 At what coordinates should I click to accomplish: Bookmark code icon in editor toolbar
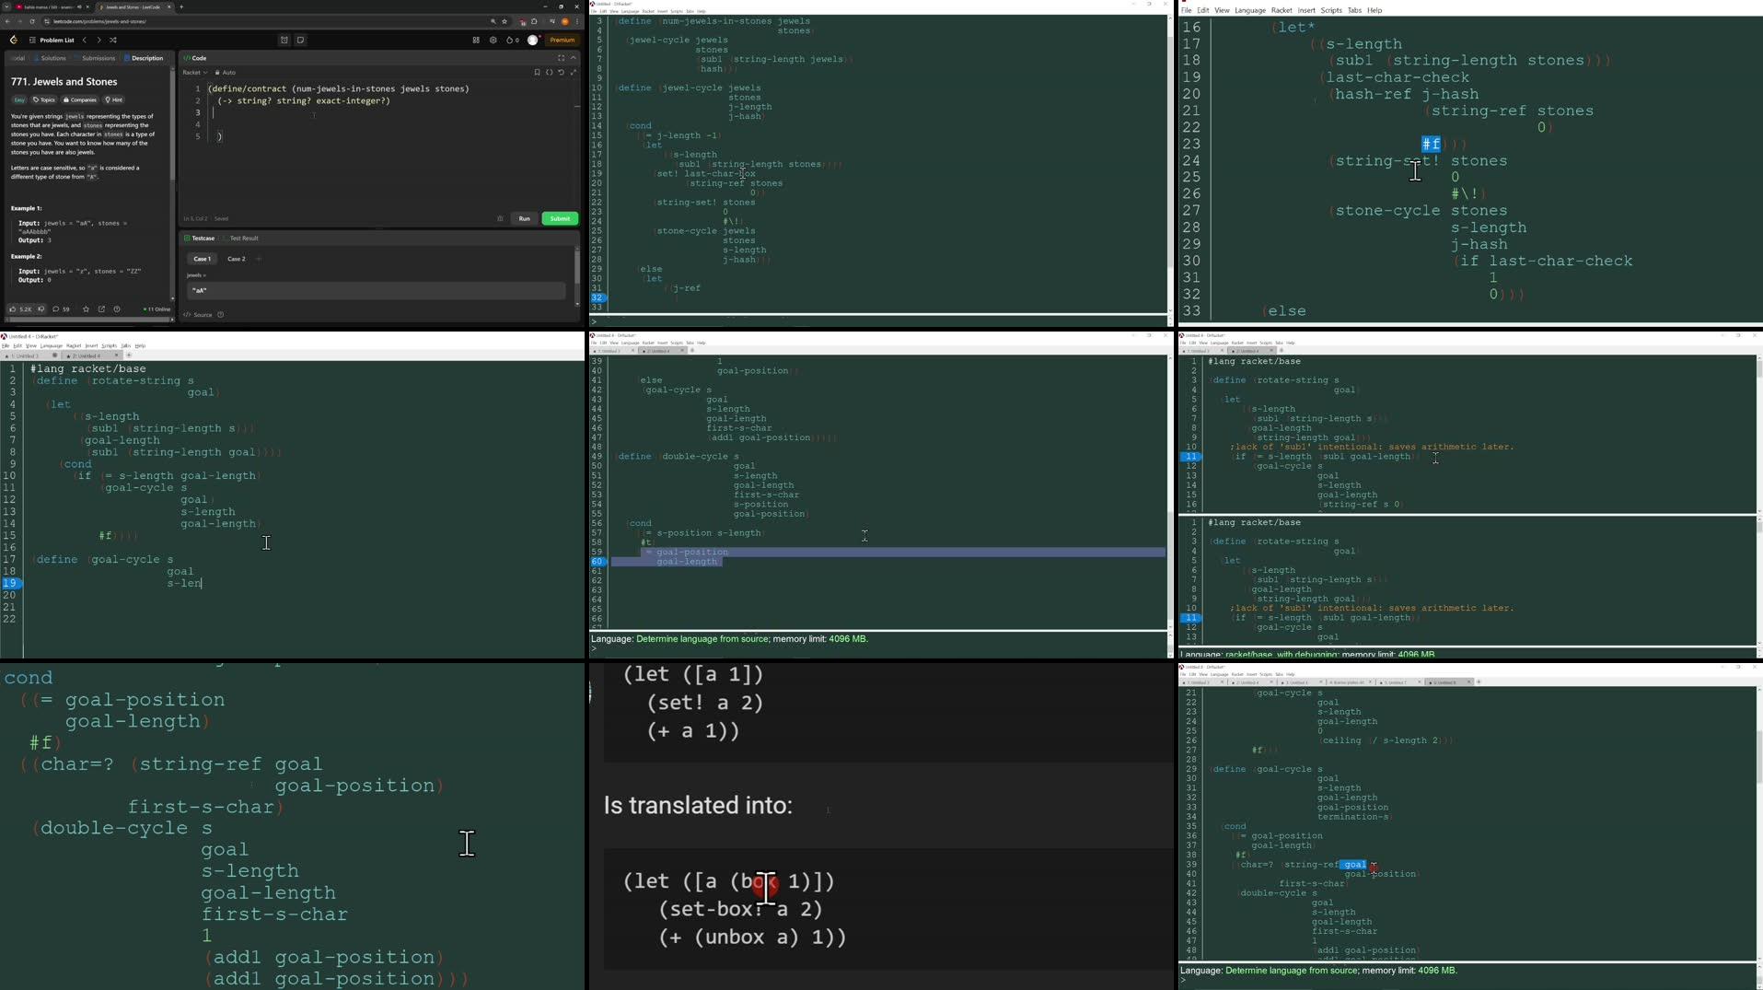pos(537,73)
